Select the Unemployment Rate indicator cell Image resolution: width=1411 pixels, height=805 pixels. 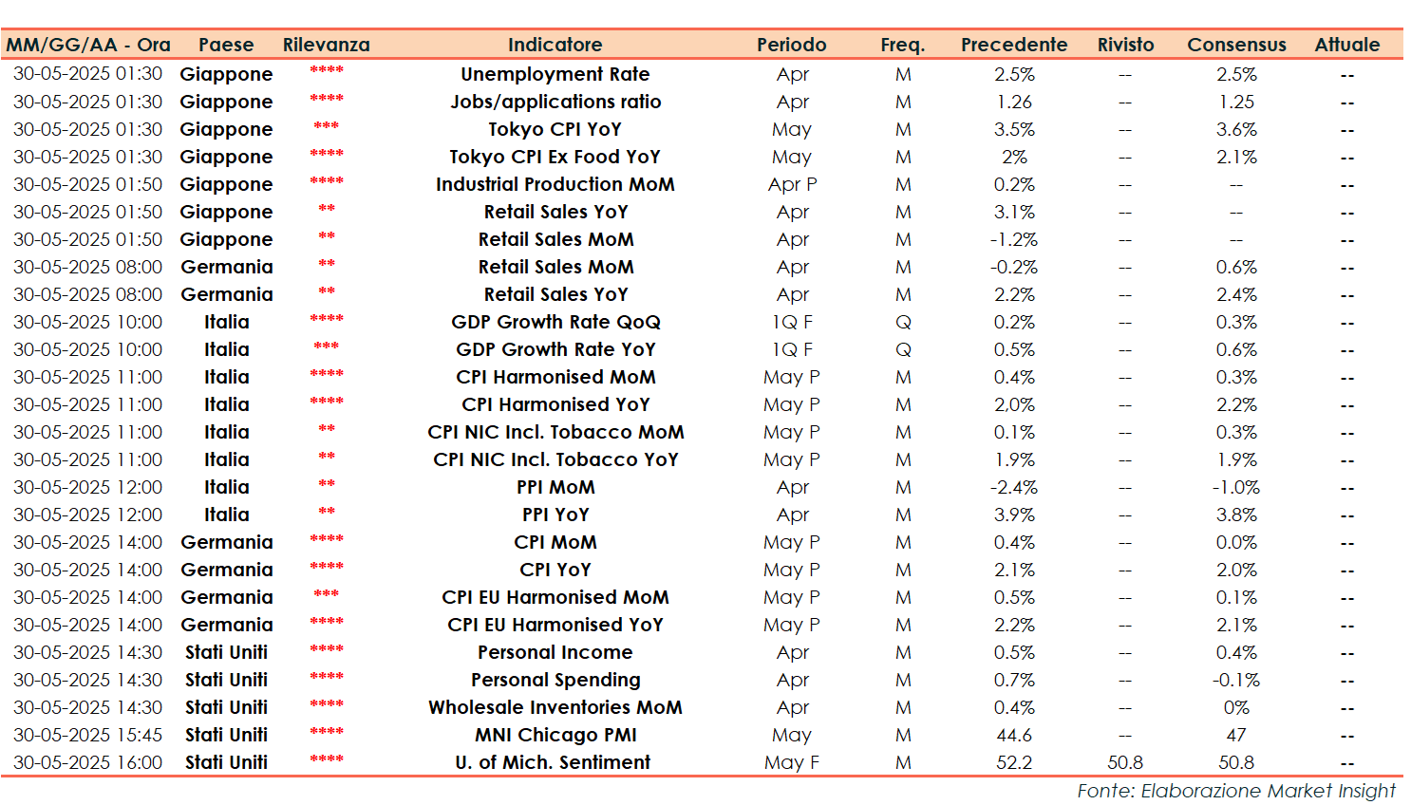[555, 74]
